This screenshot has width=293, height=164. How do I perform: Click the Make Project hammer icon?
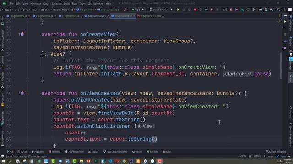coord(125,10)
